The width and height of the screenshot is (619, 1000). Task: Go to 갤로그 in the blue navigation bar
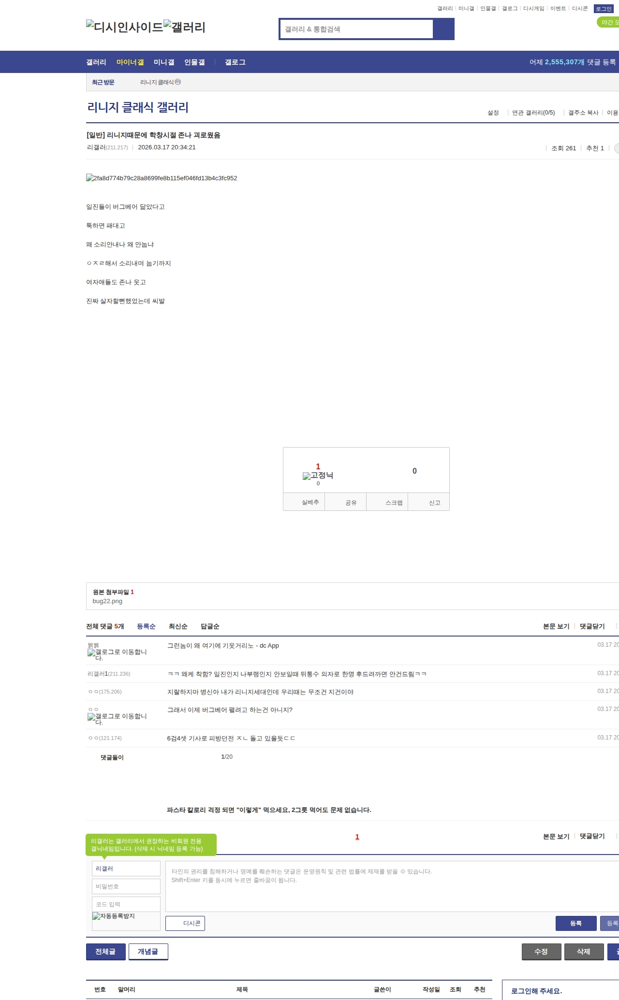(235, 62)
